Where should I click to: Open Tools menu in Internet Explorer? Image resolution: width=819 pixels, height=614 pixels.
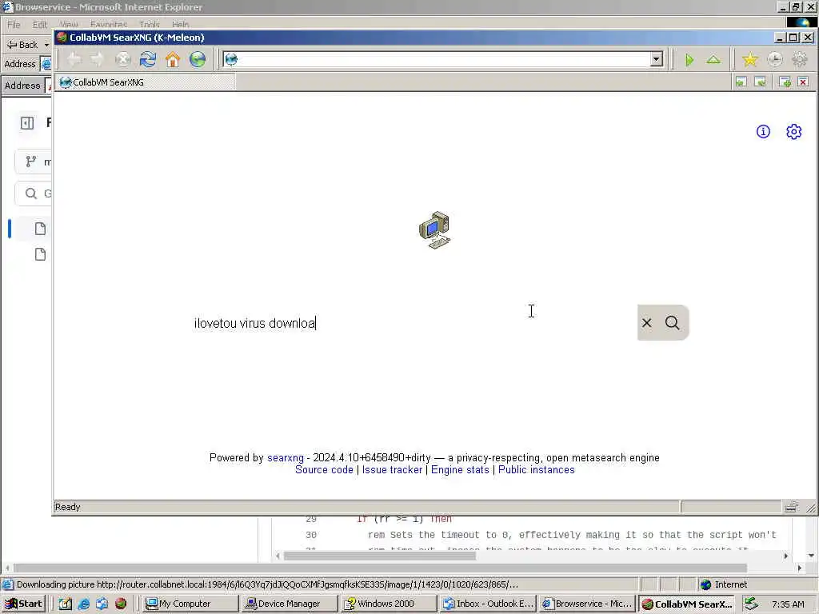coord(150,25)
